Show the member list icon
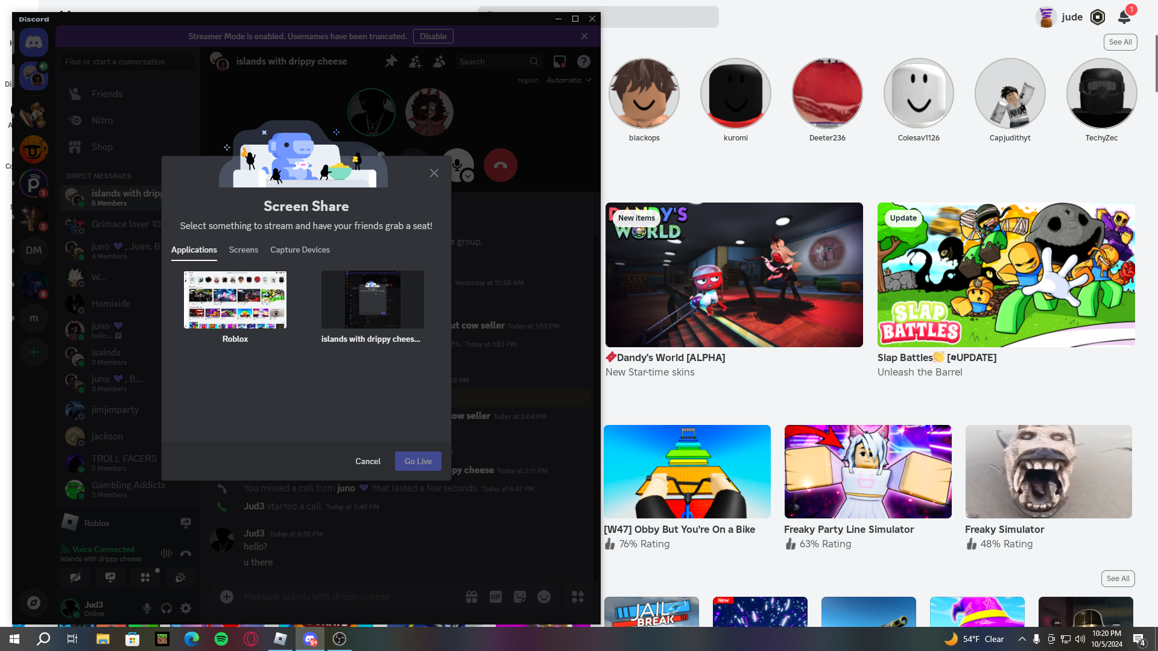This screenshot has width=1158, height=651. click(x=439, y=61)
